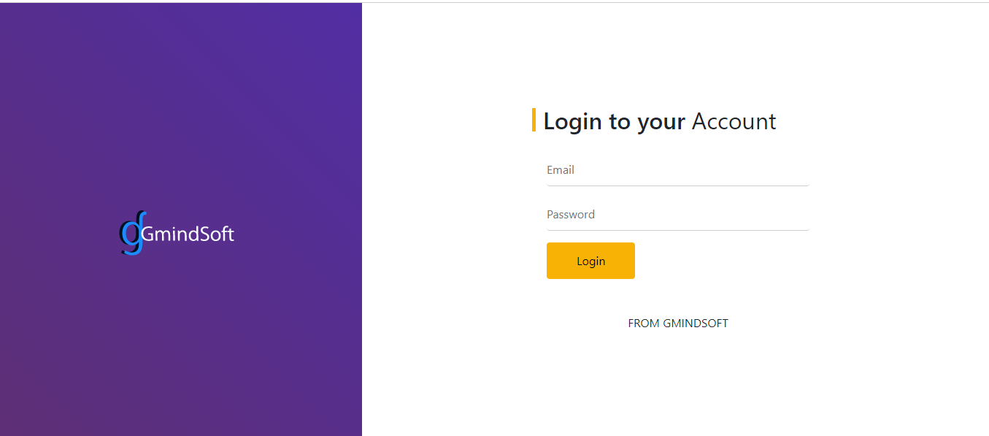Click the blue GmindSoft 'g' logo icon
Screen dimensions: 989x436
131,234
